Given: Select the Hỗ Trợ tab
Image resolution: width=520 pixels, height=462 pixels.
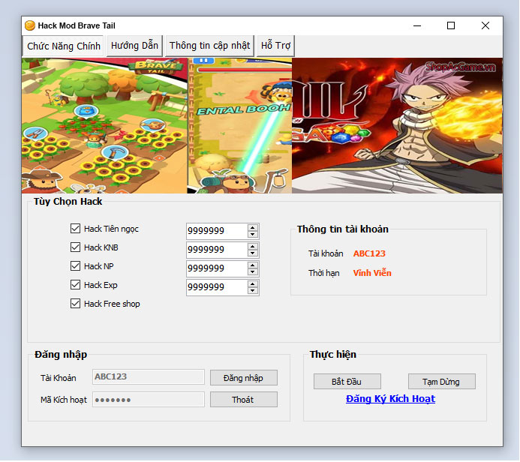Looking at the screenshot, I should click(275, 46).
